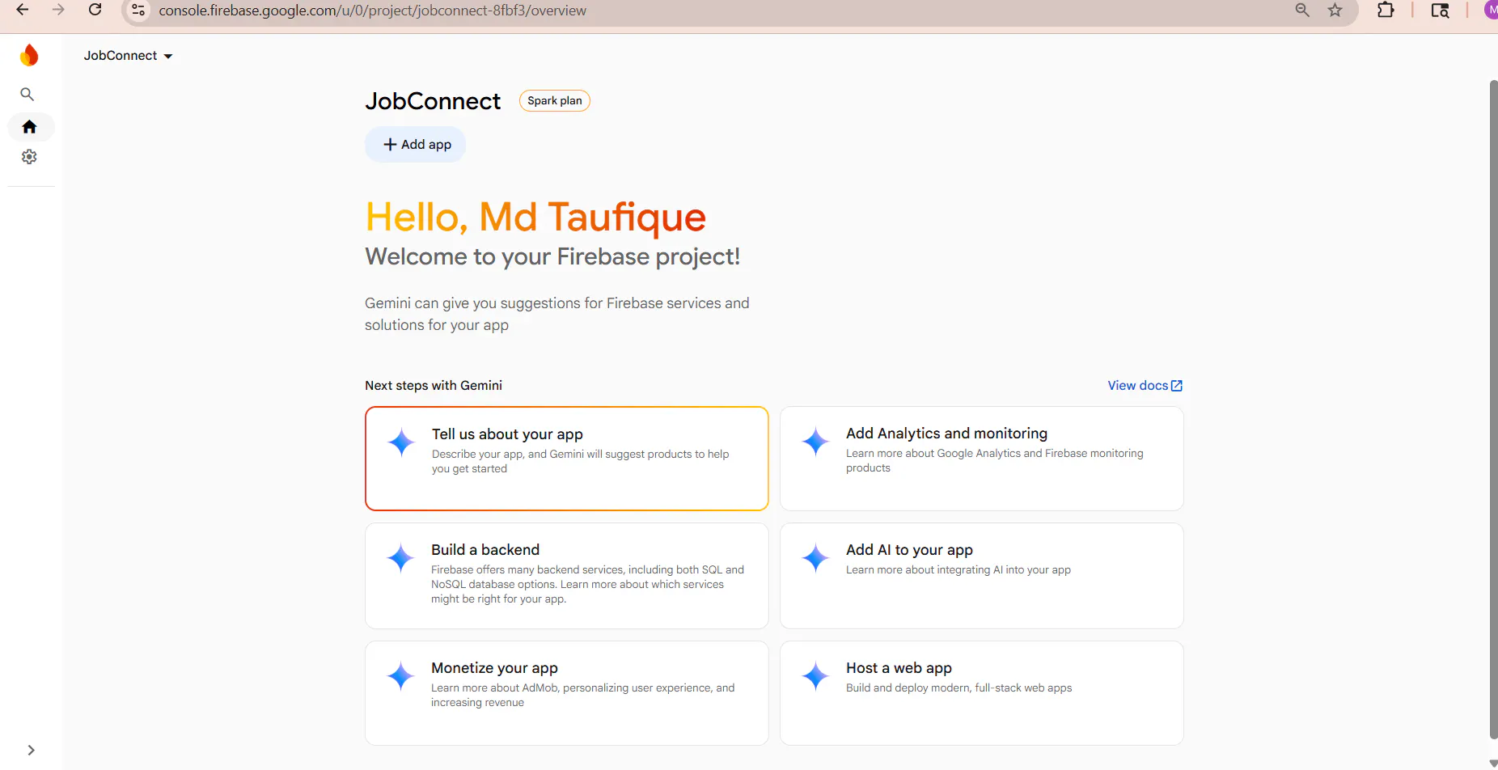Click the Gemini sparkle on Analytics card

(x=815, y=442)
